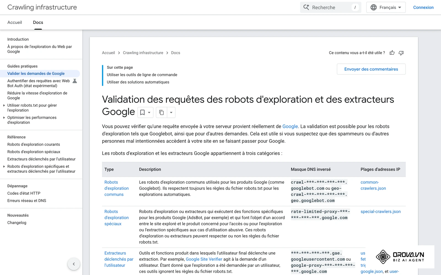Expand 'Utiliser robots.txt pour gérer l'exploration'
441x275 pixels.
pyautogui.click(x=4, y=105)
